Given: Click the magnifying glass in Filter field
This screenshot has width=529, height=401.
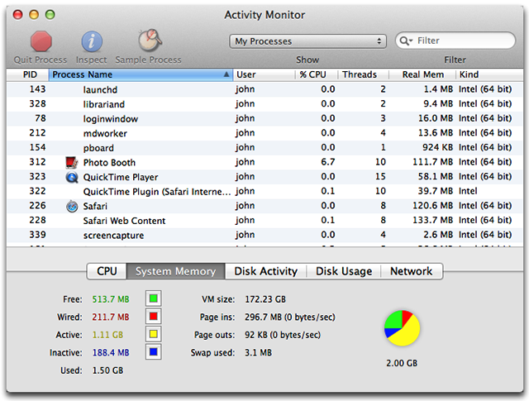Looking at the screenshot, I should pyautogui.click(x=406, y=41).
